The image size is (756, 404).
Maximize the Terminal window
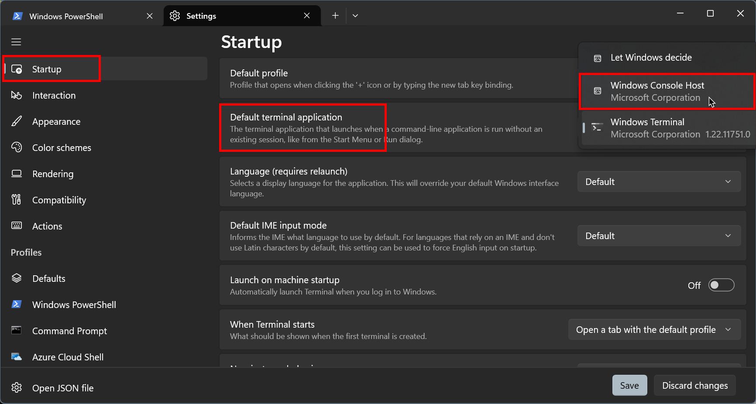coord(710,14)
